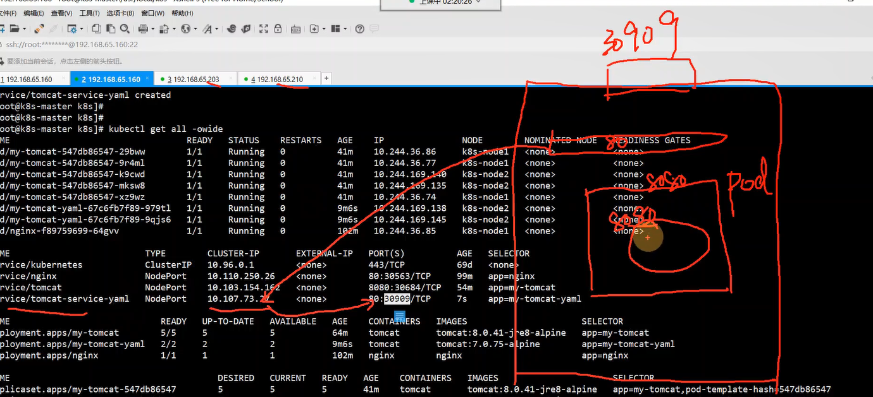Expand the new tab group dropdown arrow
The image size is (873, 397).
pyautogui.click(x=324, y=28)
